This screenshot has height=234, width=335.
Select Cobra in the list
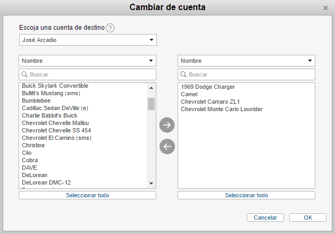(30, 160)
